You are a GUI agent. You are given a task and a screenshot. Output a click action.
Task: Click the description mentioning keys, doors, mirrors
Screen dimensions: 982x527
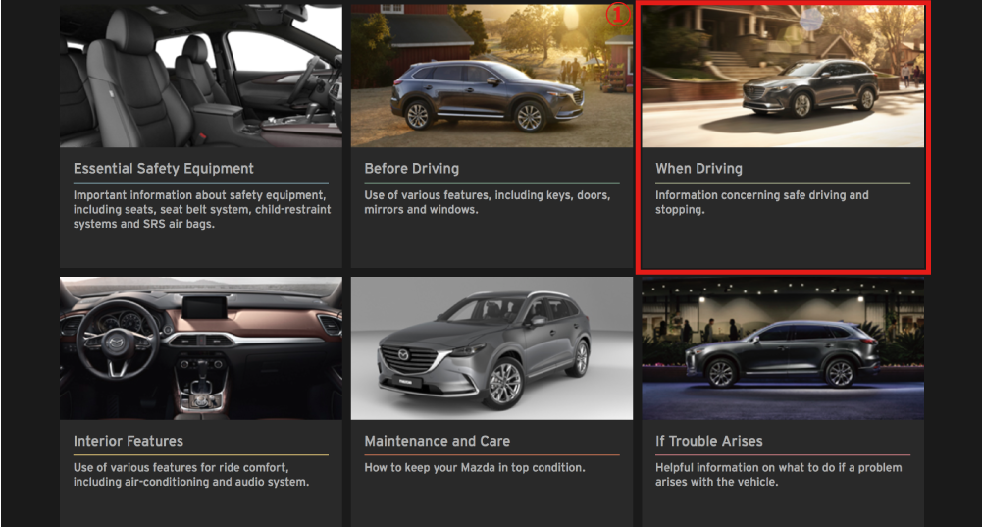point(487,202)
